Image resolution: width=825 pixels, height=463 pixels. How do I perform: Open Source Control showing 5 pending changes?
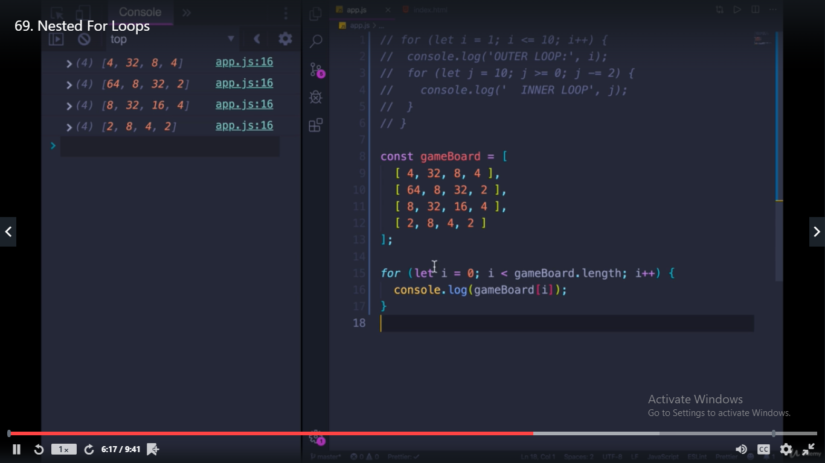pos(315,69)
